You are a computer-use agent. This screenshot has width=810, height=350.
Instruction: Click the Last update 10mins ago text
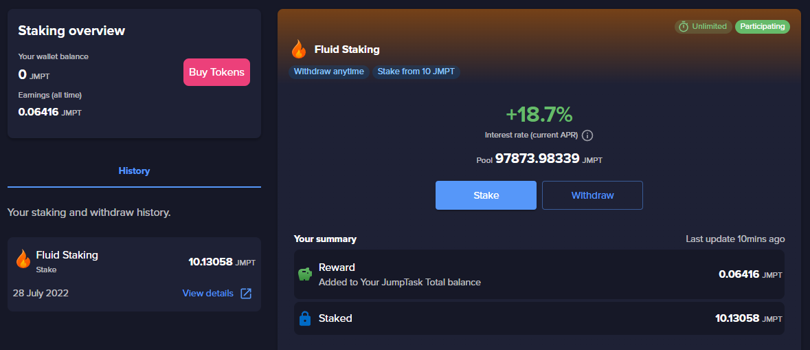point(735,239)
